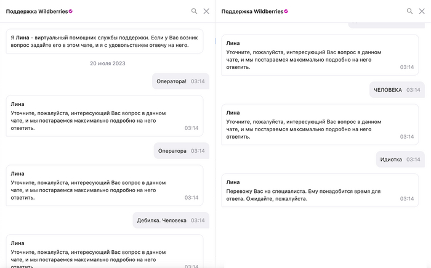Open search in the right chat panel
Viewport: 431px width, 268px height.
click(410, 11)
